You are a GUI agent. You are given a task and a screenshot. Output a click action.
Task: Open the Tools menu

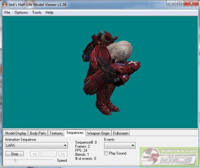tap(36, 13)
